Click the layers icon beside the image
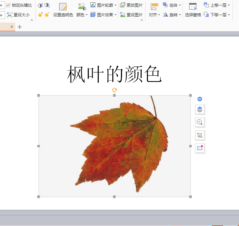 [200, 109]
